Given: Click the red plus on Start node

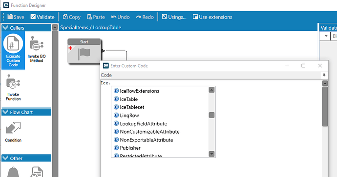Looking at the screenshot, I should pos(70,48).
